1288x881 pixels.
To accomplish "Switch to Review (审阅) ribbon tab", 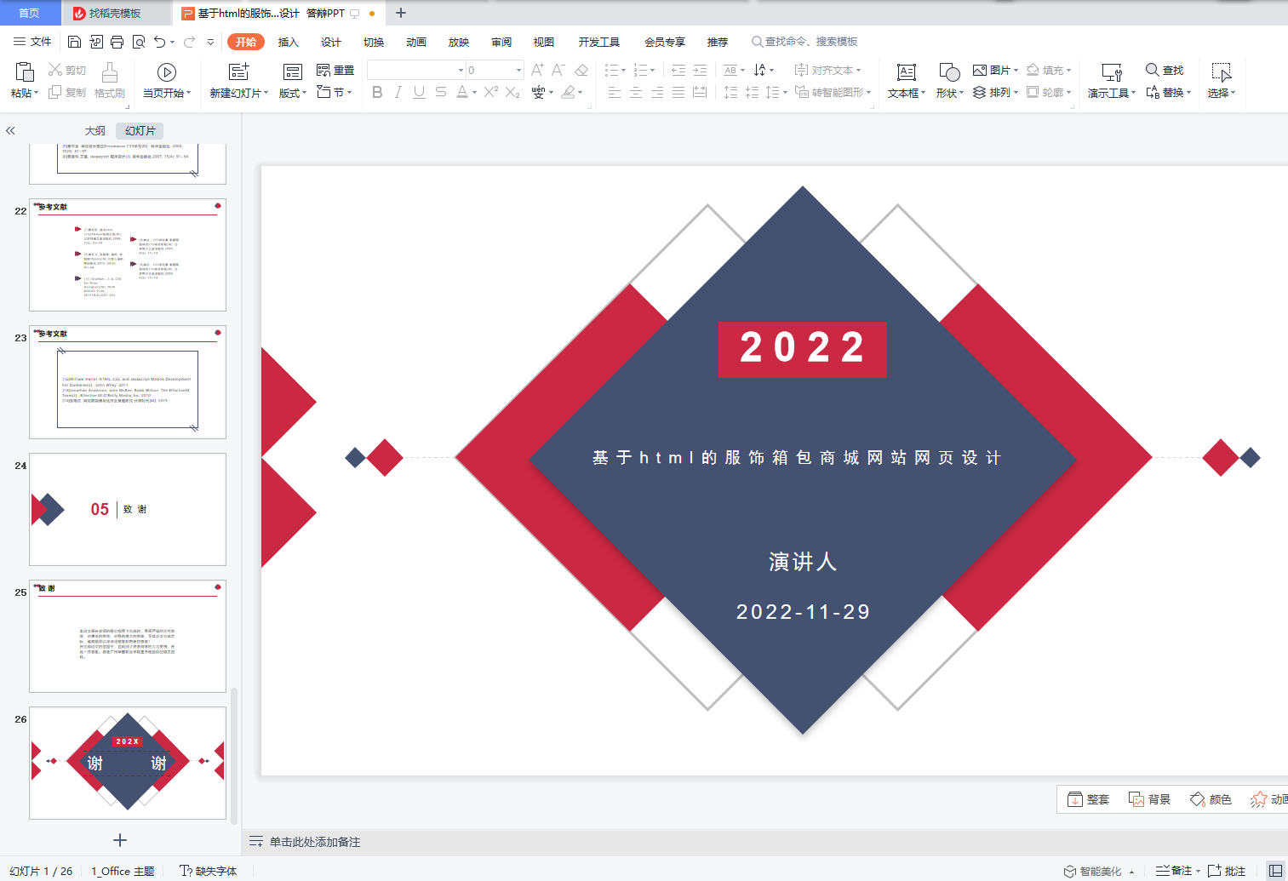I will tap(501, 42).
